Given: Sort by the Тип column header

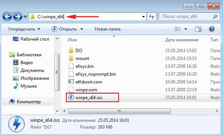Looking at the screenshot, I should [214, 40].
